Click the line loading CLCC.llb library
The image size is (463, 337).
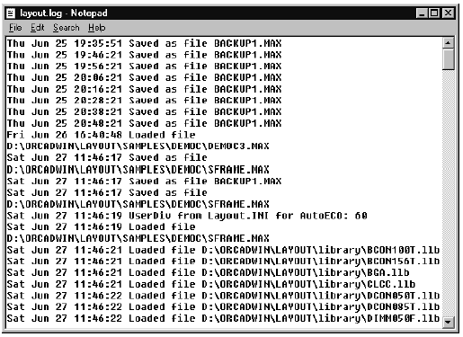click(211, 284)
